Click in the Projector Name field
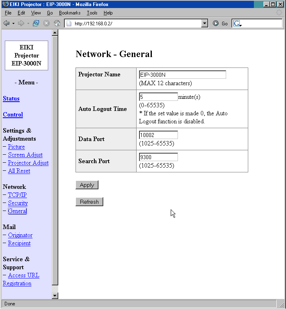Image resolution: width=286 pixels, height=309 pixels. [x=182, y=75]
